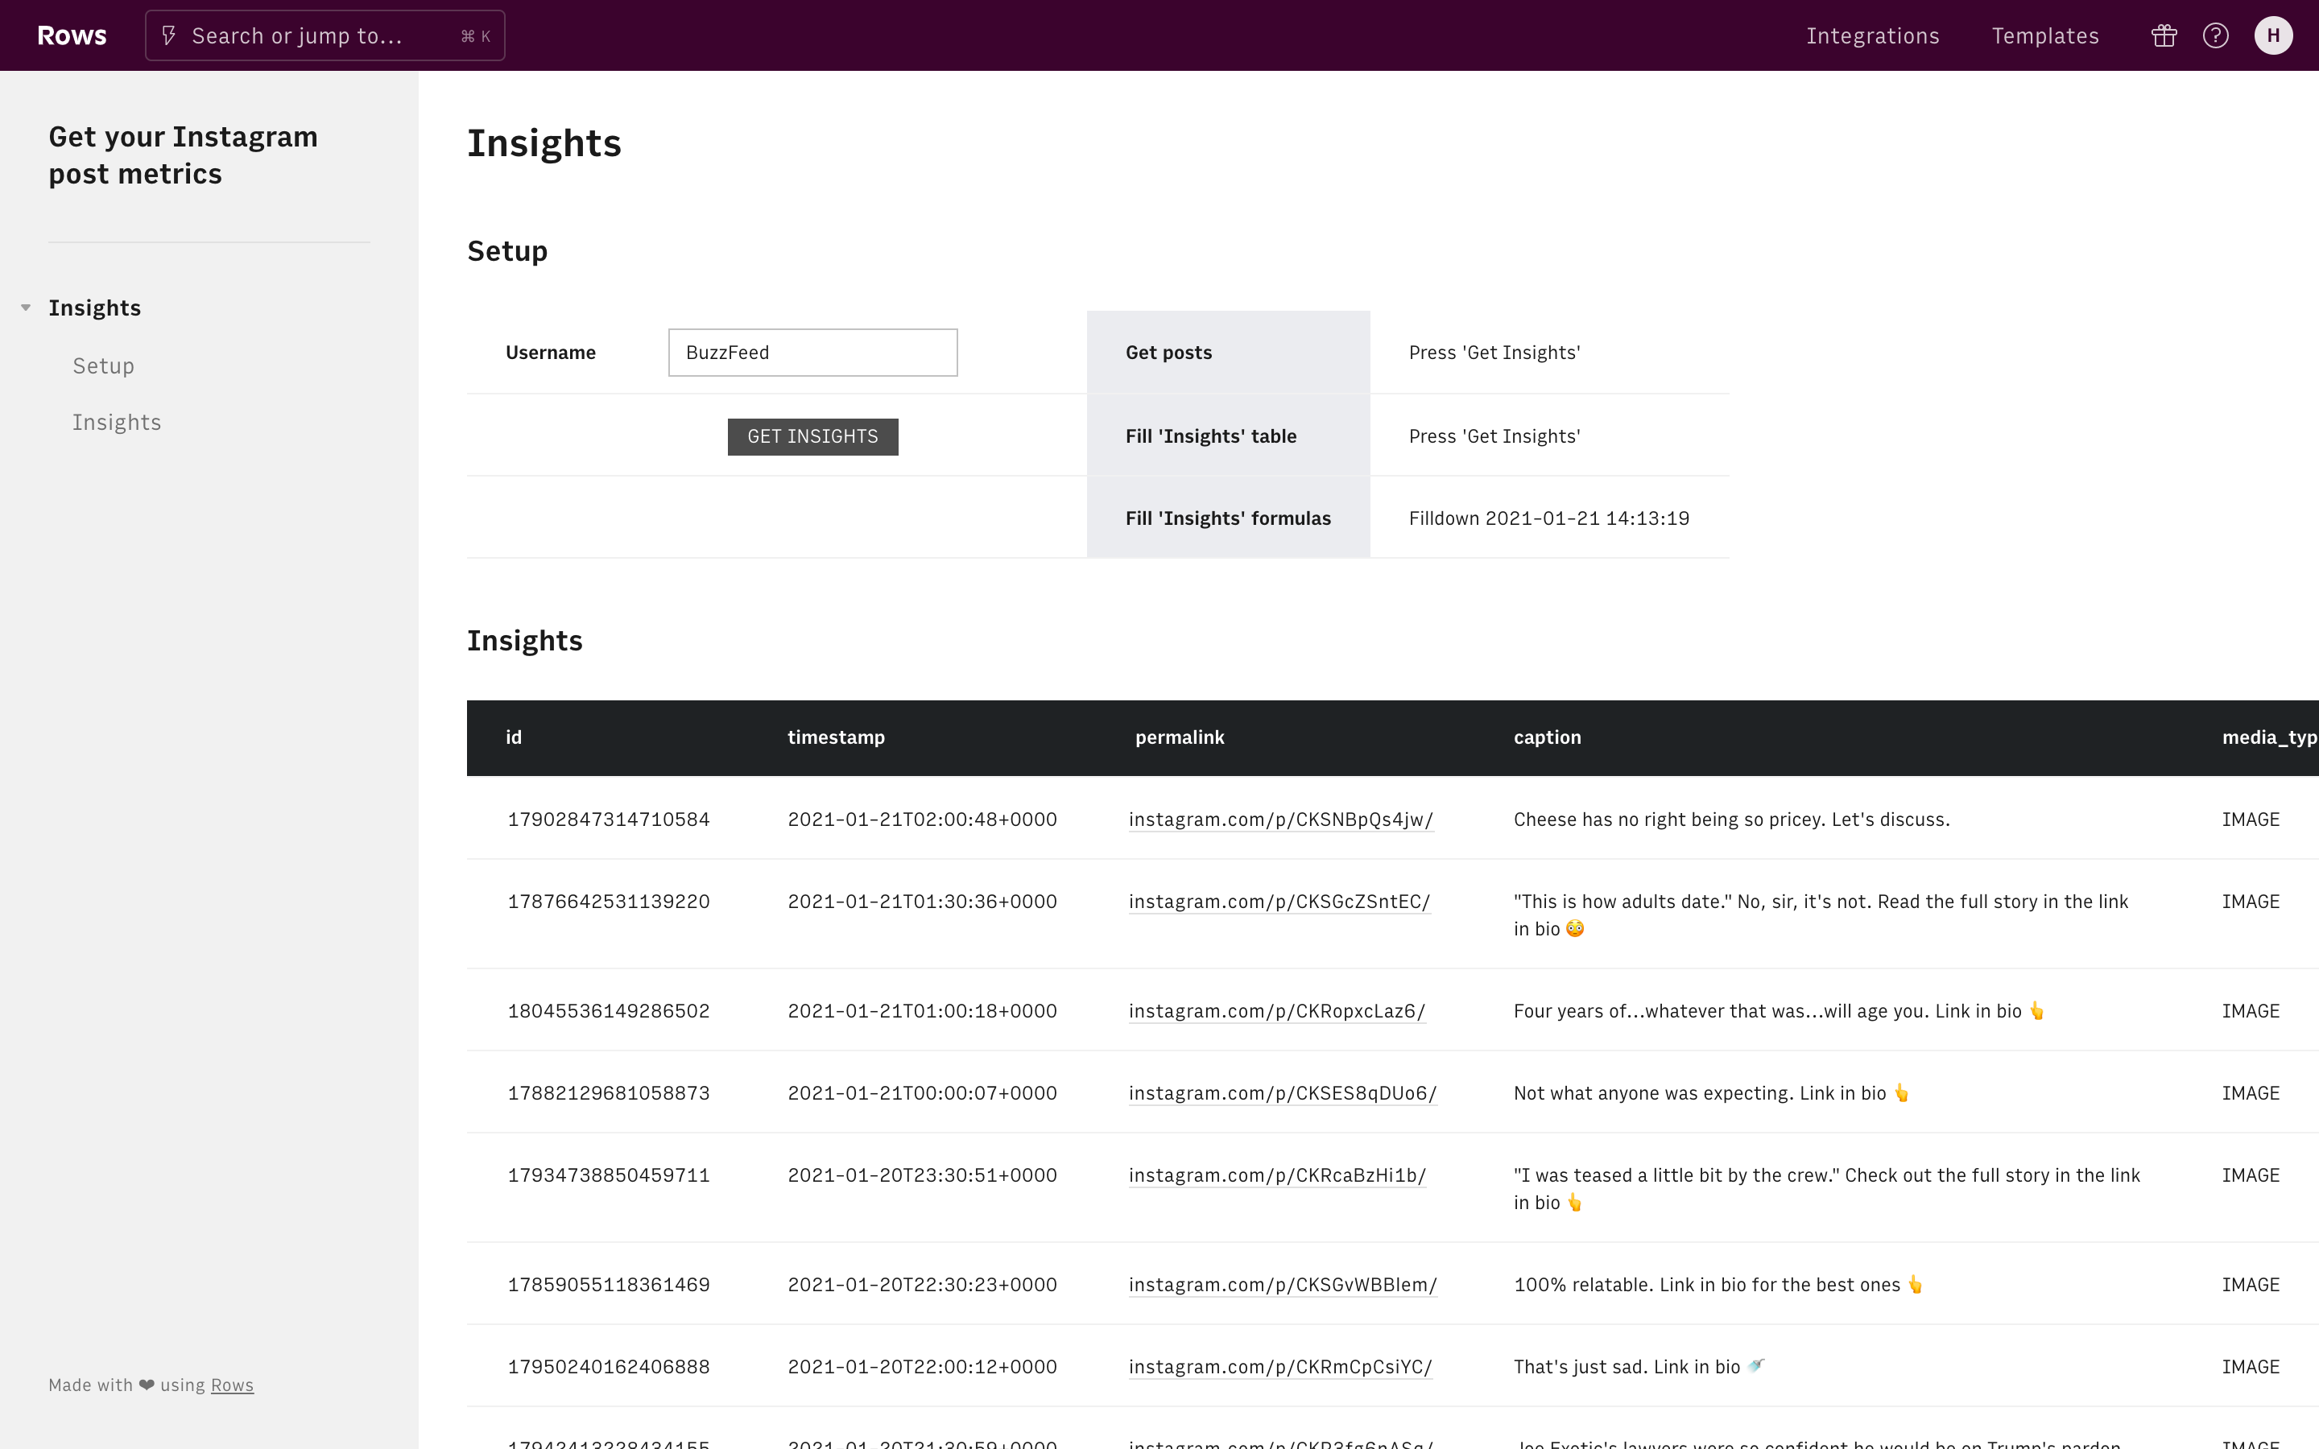Select timestamp 2021-01-21T01:00:18+0000

[x=922, y=1011]
